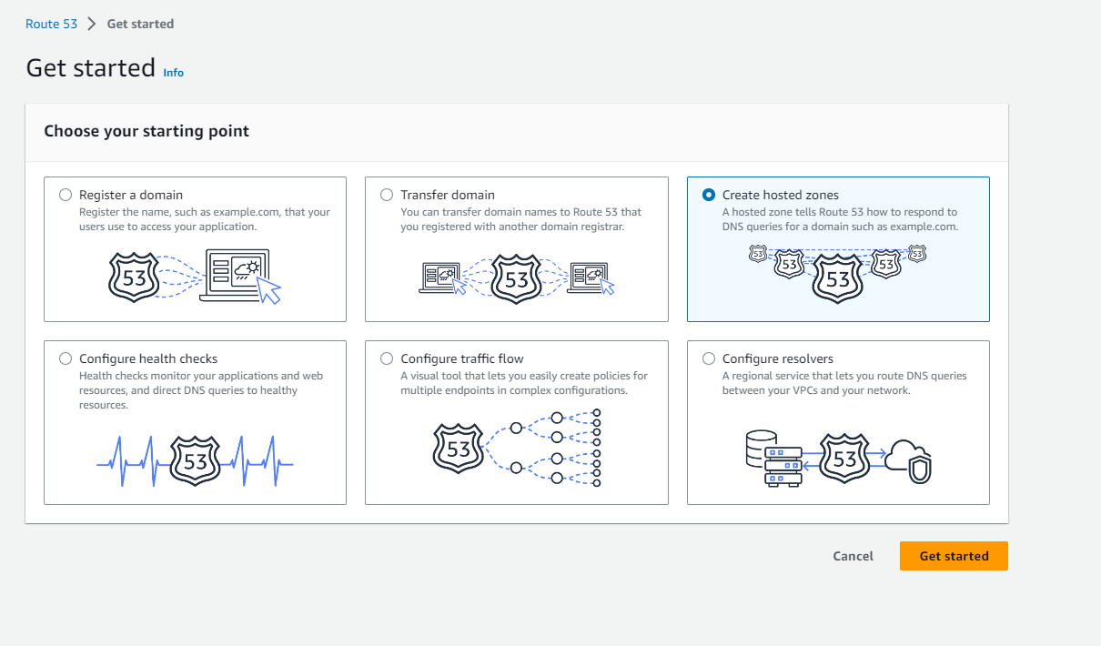The image size is (1101, 646).
Task: Open the Route 53 breadcrumb link
Action: (x=52, y=25)
